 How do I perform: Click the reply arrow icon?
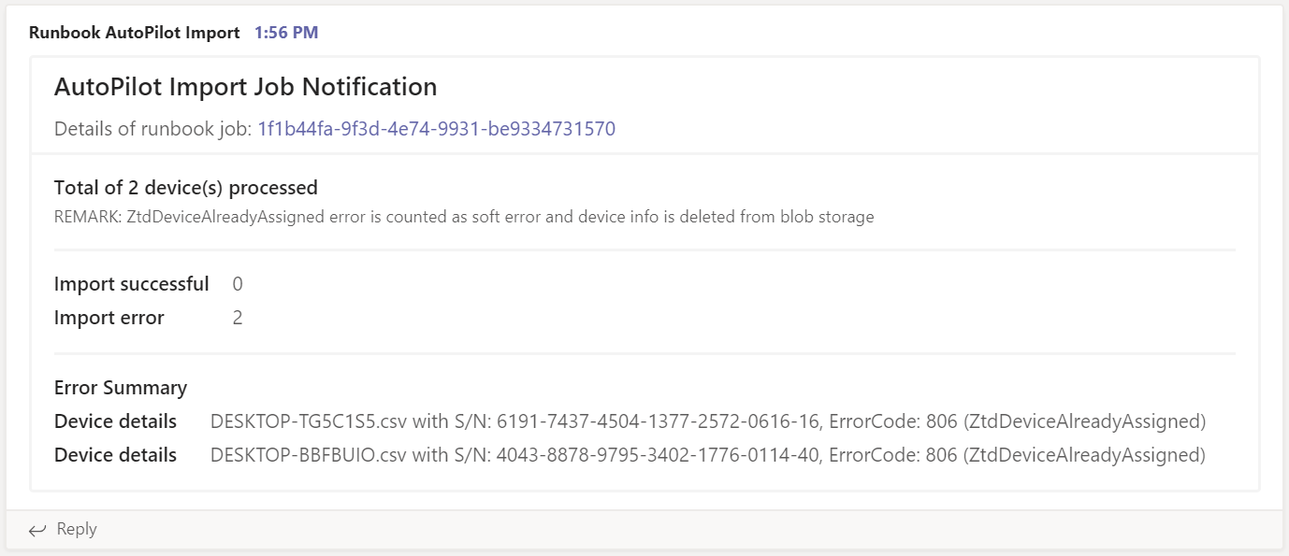(37, 530)
